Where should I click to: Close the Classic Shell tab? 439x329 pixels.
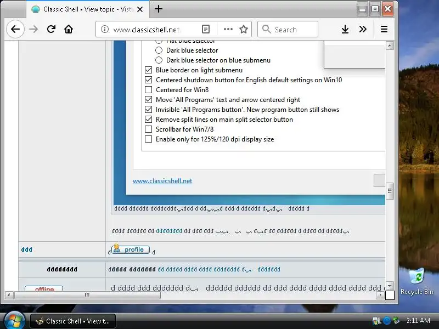(140, 9)
